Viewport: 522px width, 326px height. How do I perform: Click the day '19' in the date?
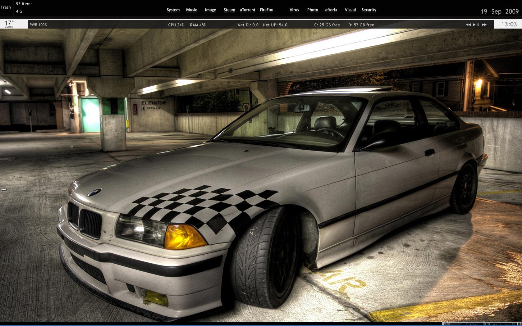pyautogui.click(x=484, y=11)
